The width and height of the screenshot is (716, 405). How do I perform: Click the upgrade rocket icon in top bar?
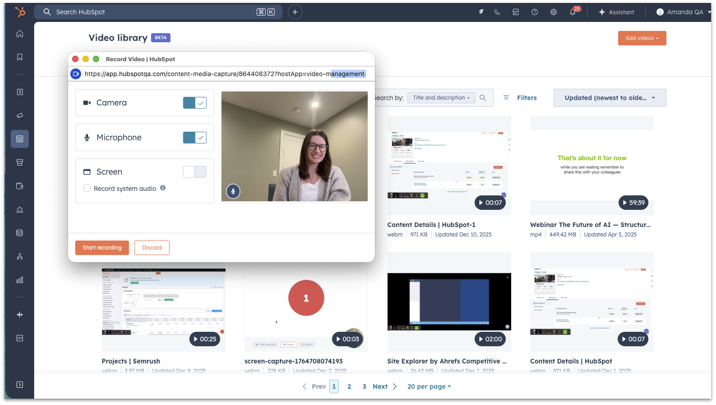point(481,12)
